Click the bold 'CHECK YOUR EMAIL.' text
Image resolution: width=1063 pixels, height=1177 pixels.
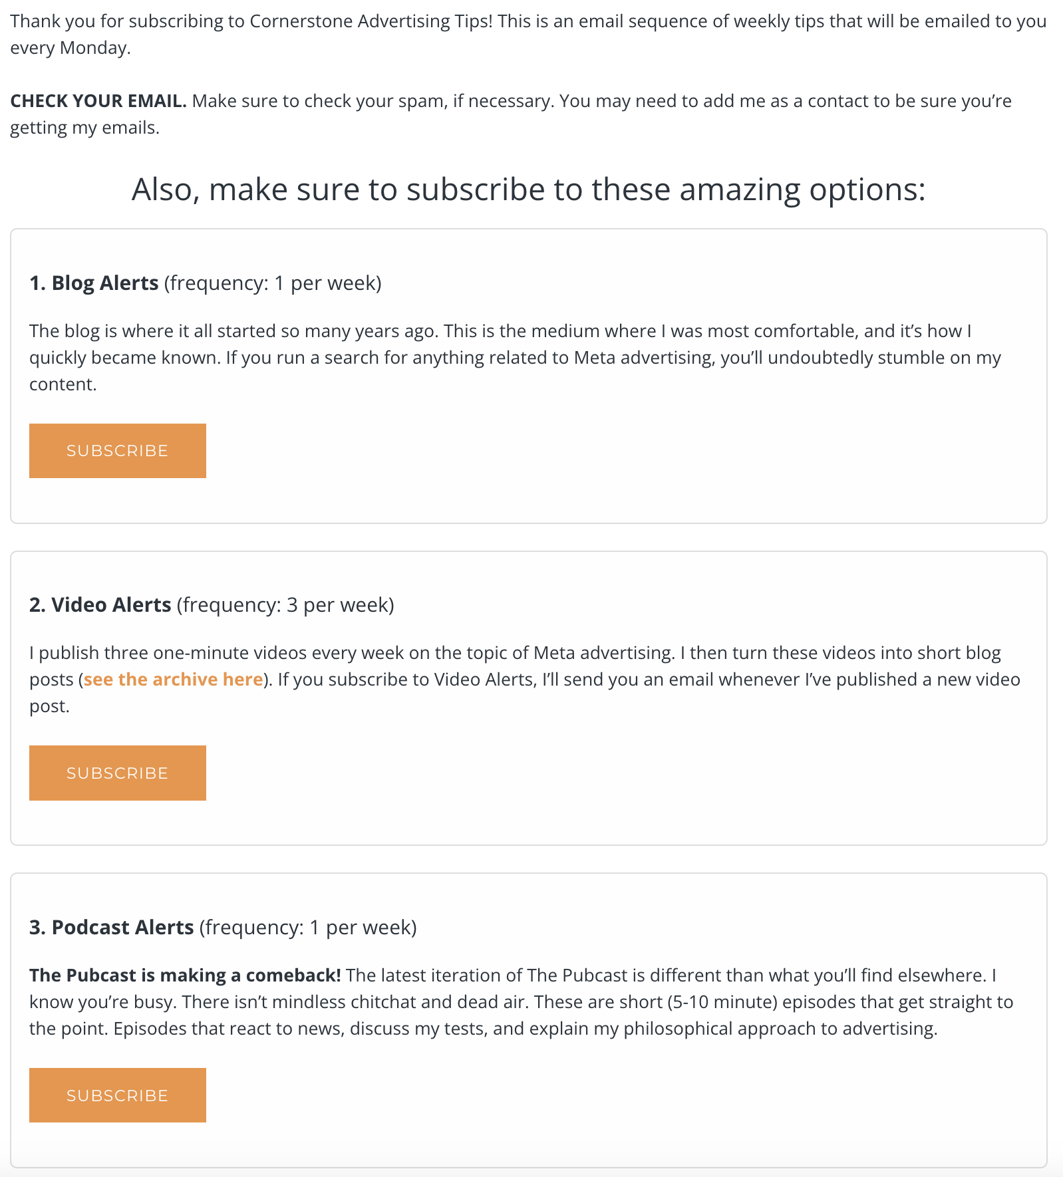coord(98,101)
